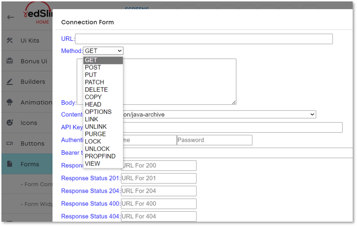Image resolution: width=357 pixels, height=226 pixels.
Task: Open the Bonus Ui sidebar menu
Action: 27,61
